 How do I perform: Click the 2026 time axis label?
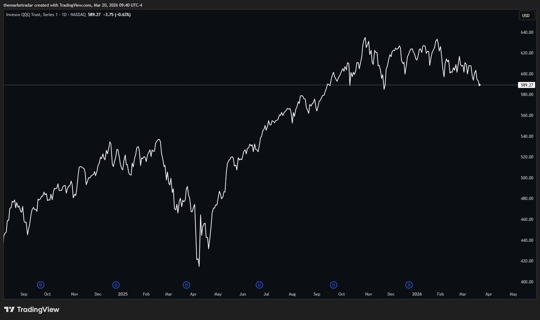point(417,294)
